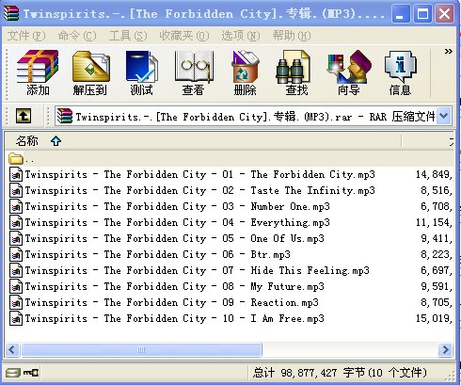
Task: Maximize the WinRAR window
Action: coord(422,13)
